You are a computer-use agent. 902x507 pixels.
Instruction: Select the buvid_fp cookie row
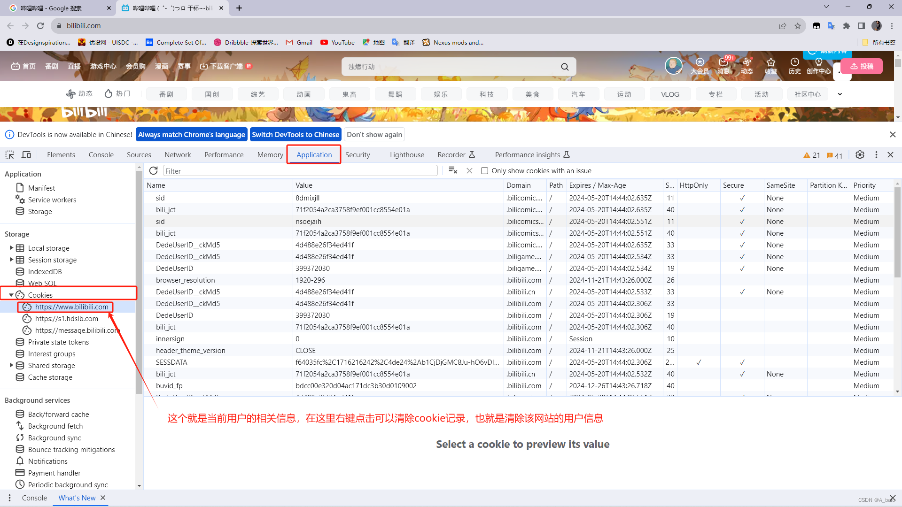[519, 386]
